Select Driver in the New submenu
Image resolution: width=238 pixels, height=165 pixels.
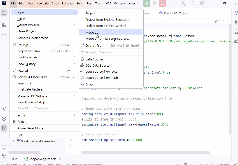[x=110, y=84]
